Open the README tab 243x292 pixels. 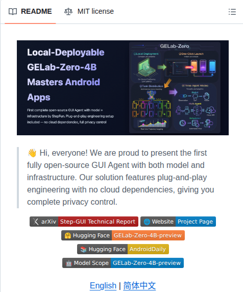tap(30, 11)
